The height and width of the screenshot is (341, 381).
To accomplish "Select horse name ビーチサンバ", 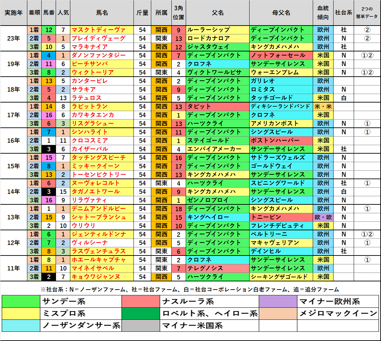I will pos(102,64).
